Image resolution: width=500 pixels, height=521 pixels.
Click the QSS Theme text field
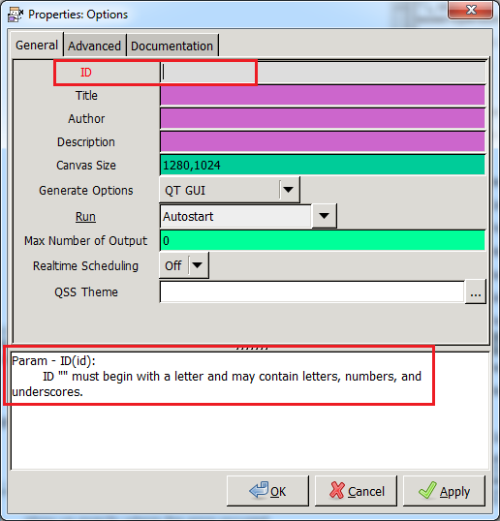312,291
